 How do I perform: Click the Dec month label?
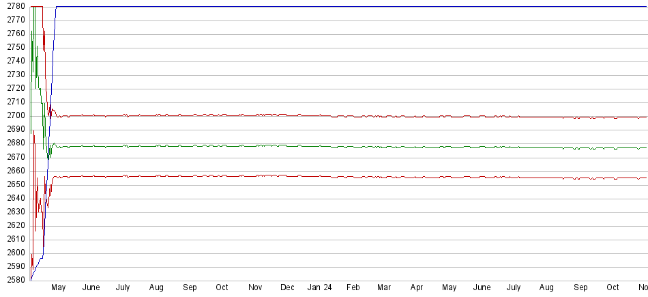288,288
